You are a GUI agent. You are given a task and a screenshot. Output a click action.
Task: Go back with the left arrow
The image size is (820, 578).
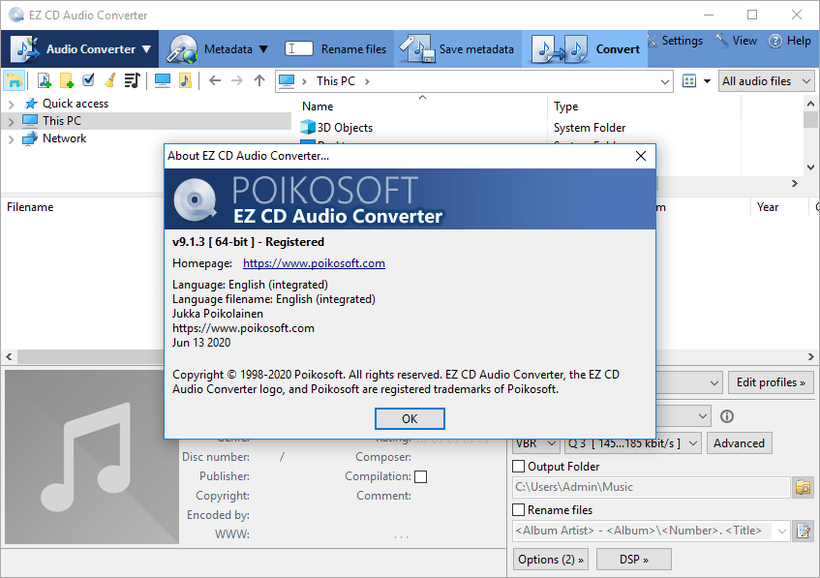[215, 80]
